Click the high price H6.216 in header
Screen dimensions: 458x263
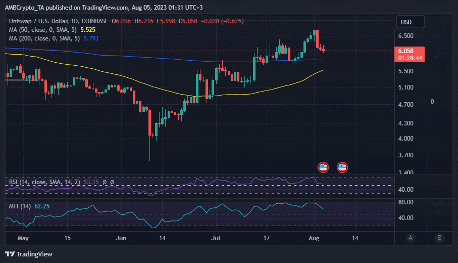coord(144,21)
